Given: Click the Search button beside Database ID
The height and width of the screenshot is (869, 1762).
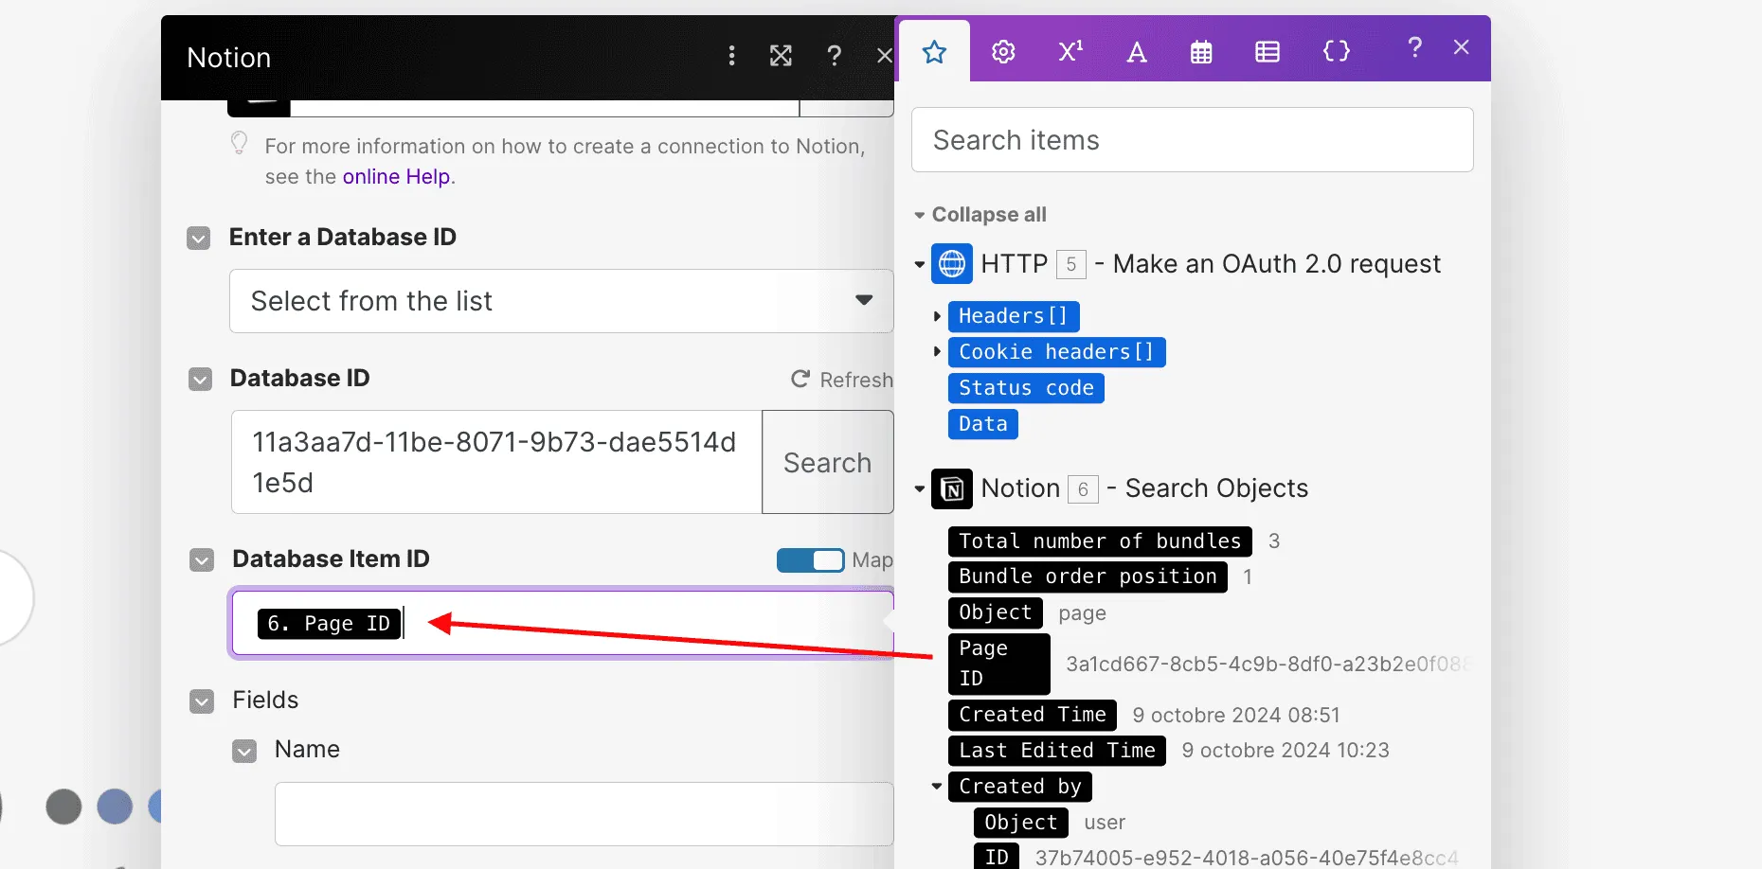Looking at the screenshot, I should pyautogui.click(x=827, y=462).
